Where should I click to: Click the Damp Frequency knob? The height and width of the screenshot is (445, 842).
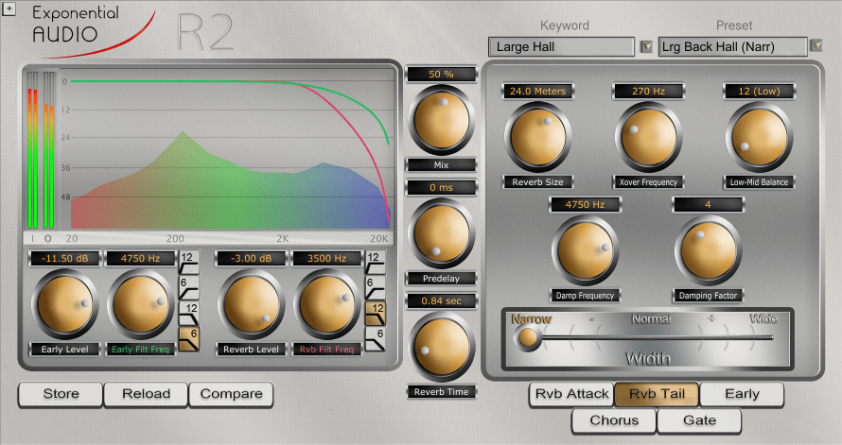pos(586,251)
